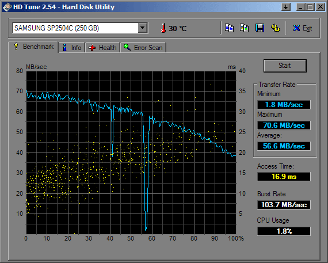Open the Info tab
328x263 pixels.
[72, 48]
